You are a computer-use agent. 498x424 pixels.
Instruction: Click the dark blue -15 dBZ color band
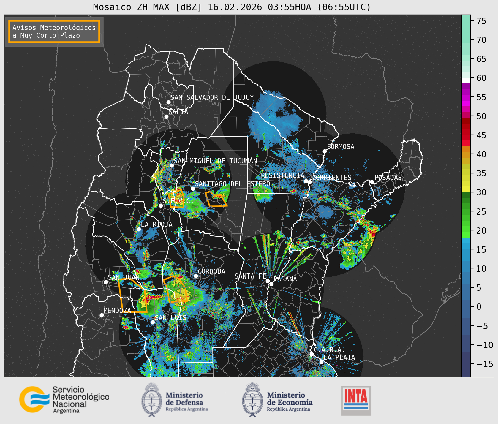(x=466, y=364)
